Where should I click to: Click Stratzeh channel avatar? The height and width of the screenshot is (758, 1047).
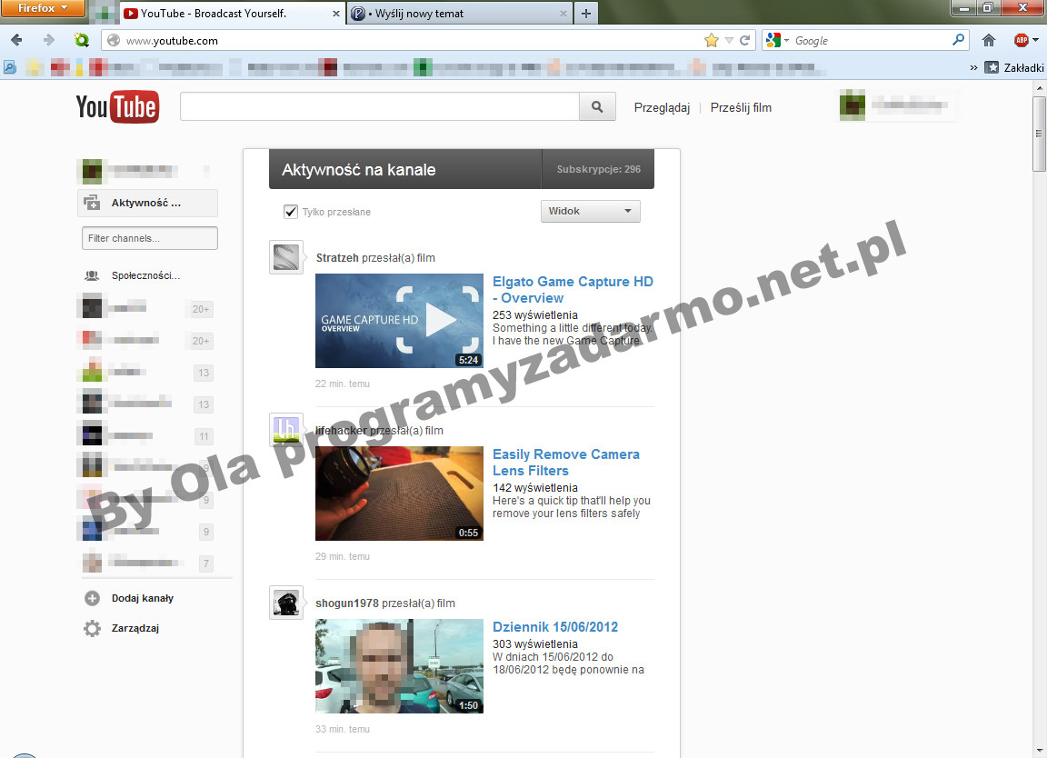point(286,257)
